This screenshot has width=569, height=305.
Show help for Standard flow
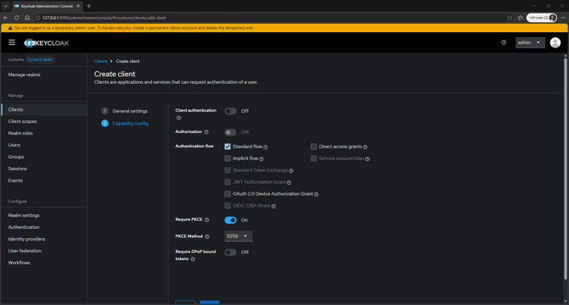pyautogui.click(x=266, y=147)
